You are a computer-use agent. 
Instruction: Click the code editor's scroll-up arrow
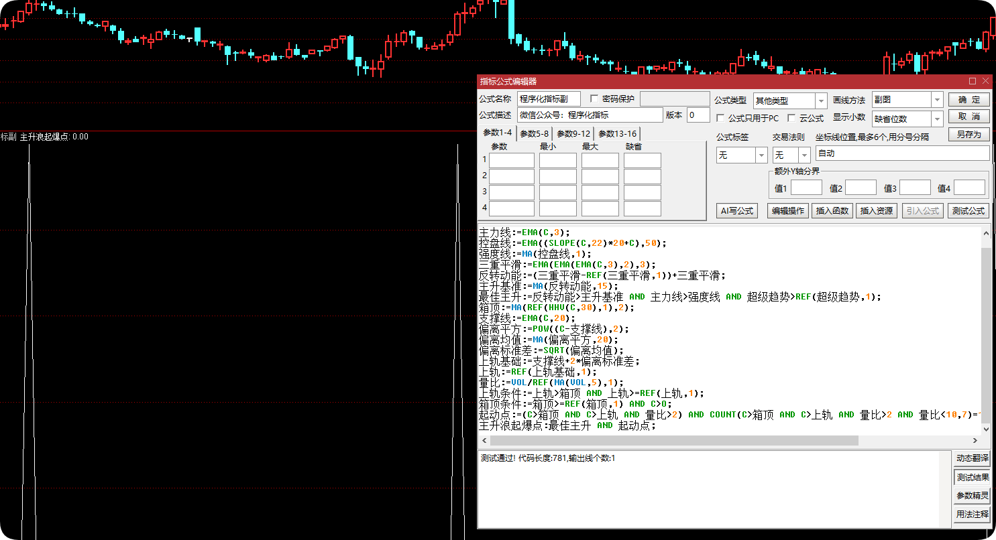(986, 234)
